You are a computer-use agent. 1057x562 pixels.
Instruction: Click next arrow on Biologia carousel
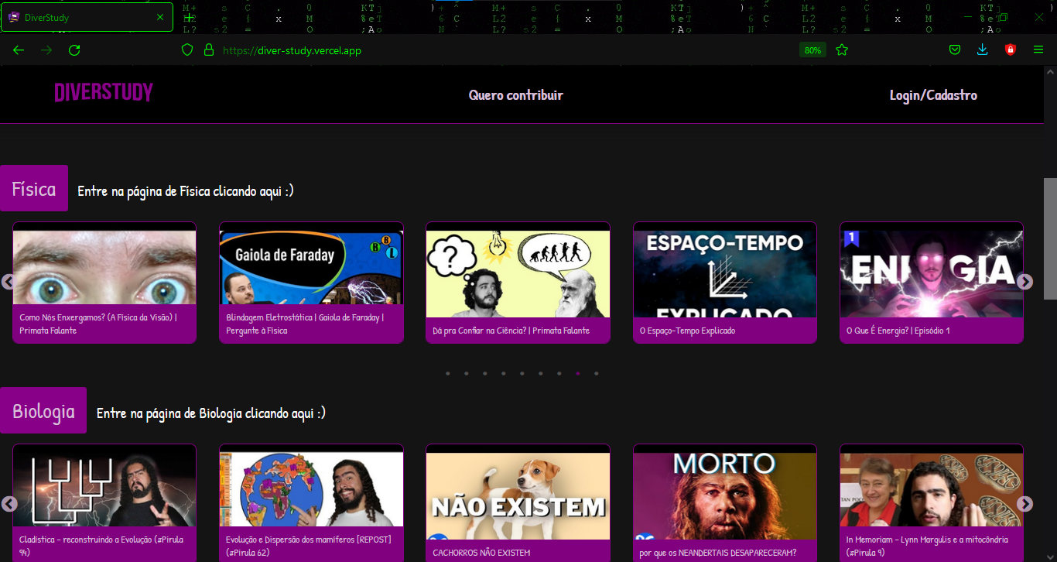point(1025,504)
